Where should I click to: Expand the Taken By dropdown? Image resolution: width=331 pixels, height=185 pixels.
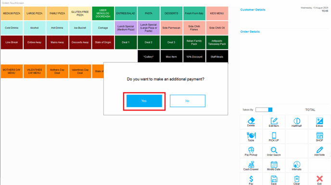[x=270, y=110]
